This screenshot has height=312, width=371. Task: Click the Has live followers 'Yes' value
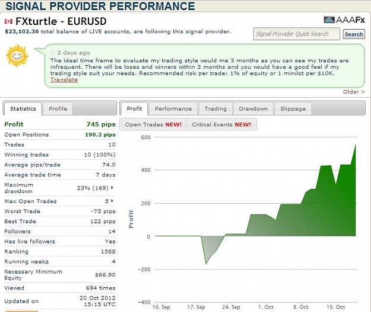(x=110, y=242)
